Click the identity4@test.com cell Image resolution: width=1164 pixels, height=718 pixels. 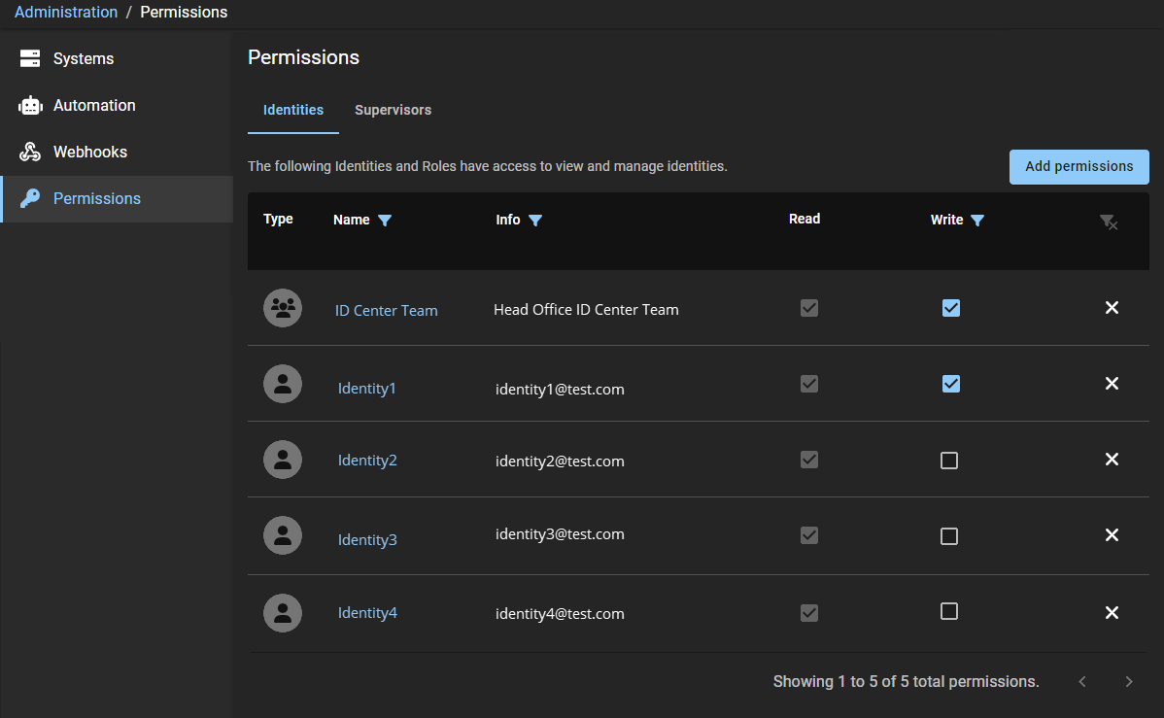[560, 613]
